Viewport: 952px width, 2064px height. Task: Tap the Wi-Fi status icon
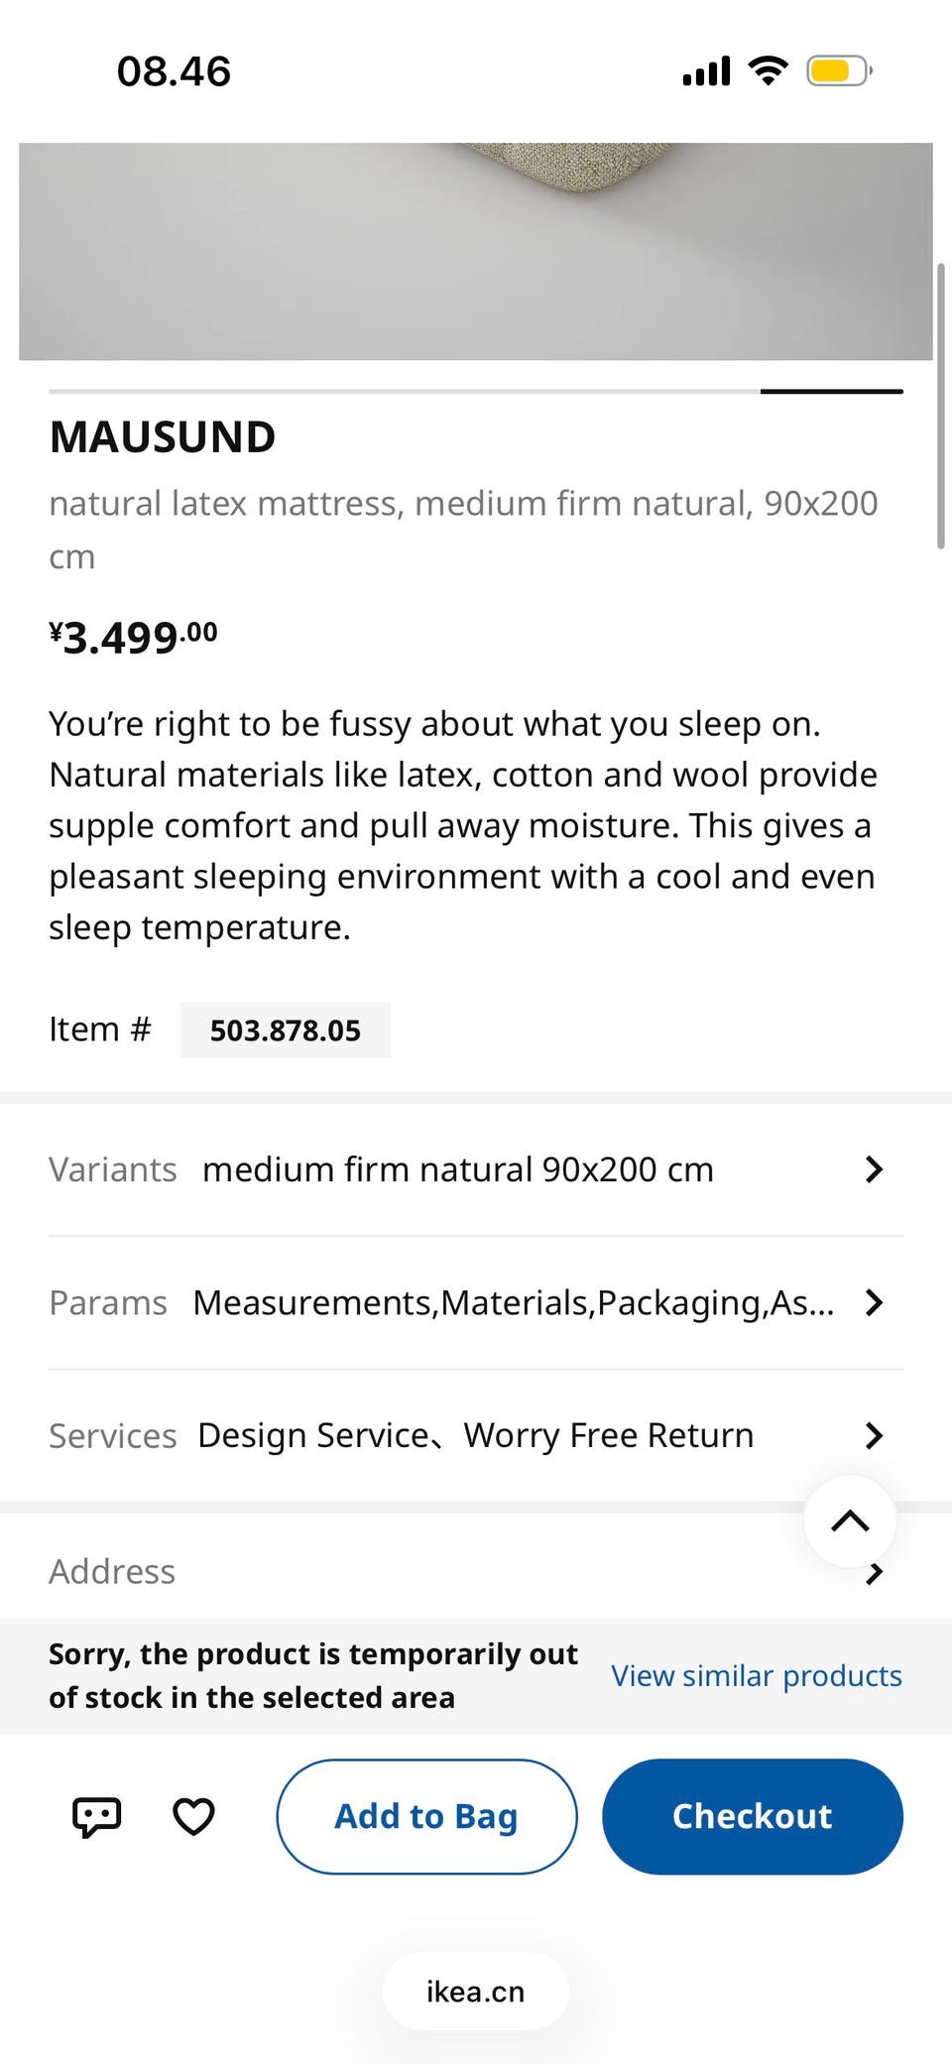(x=768, y=71)
